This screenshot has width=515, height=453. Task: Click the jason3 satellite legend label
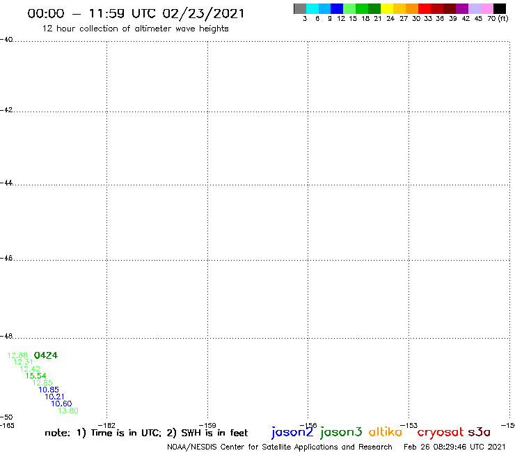coord(341,432)
